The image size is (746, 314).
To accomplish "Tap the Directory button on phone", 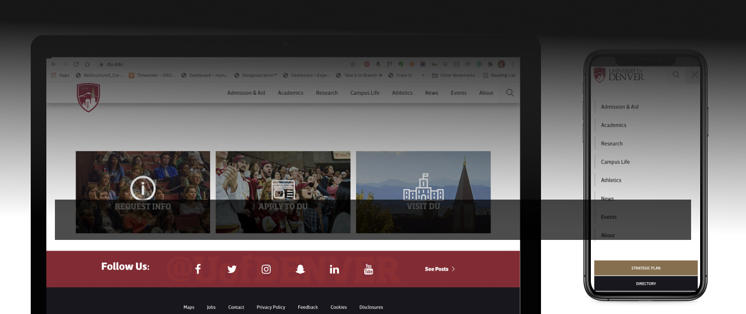I will (x=646, y=284).
